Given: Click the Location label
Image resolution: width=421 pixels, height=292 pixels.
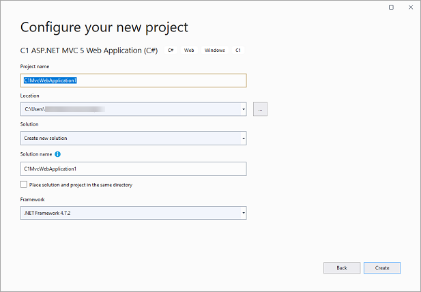Looking at the screenshot, I should [x=29, y=96].
